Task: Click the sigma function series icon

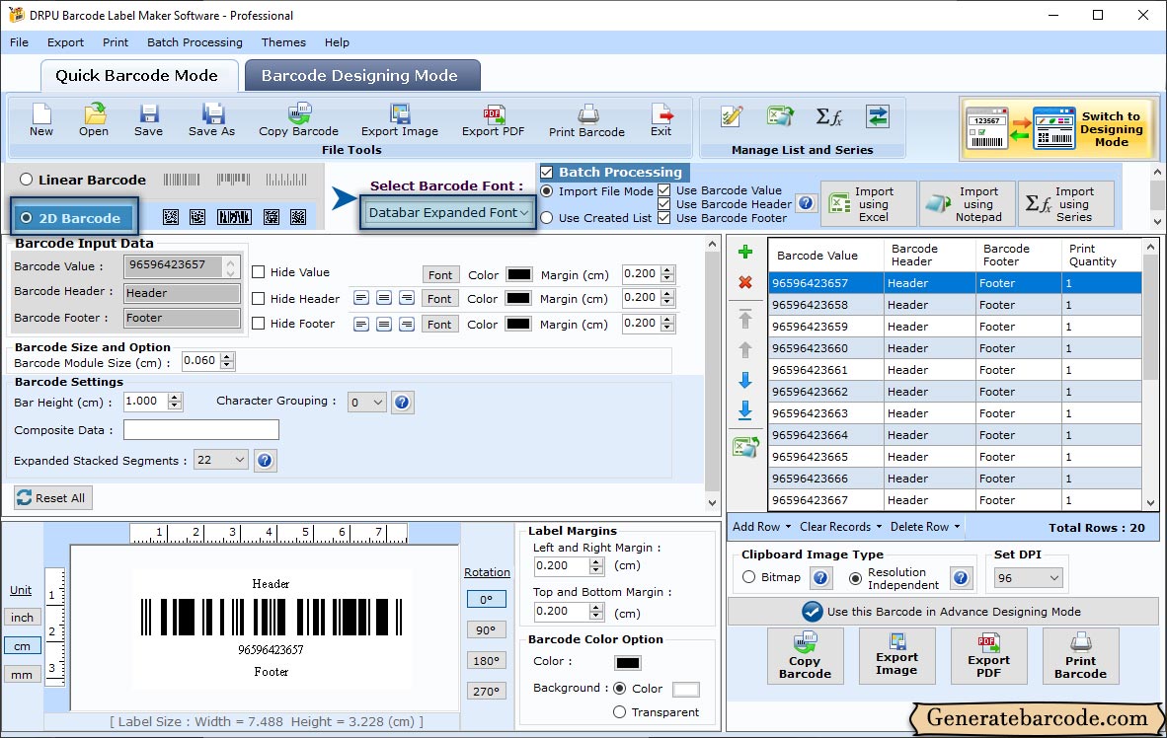Action: point(828,116)
